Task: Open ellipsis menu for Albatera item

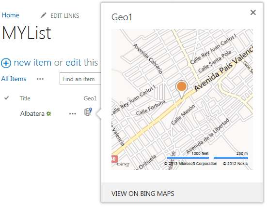Action: point(73,114)
